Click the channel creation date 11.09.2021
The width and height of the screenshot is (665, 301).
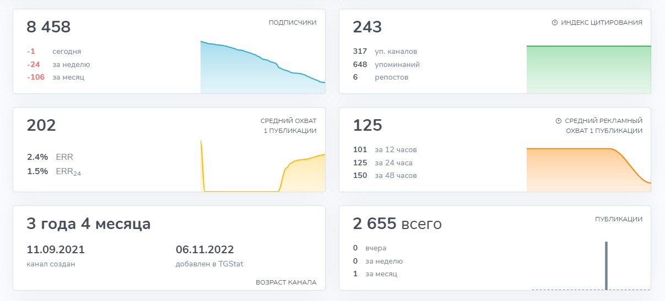pyautogui.click(x=56, y=249)
